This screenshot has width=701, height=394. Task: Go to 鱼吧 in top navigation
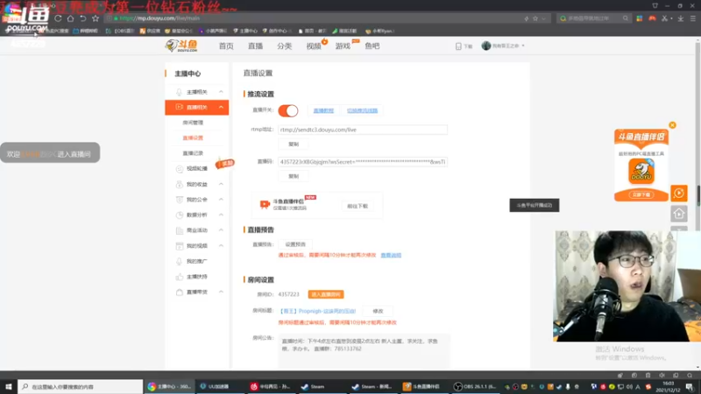tap(372, 46)
